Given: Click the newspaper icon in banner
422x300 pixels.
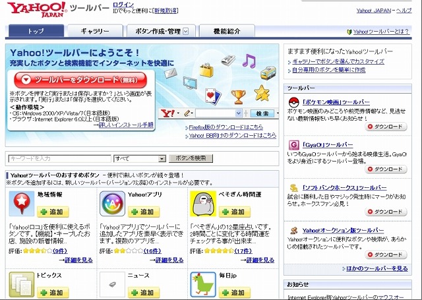Looking at the screenshot, I should point(228,60).
